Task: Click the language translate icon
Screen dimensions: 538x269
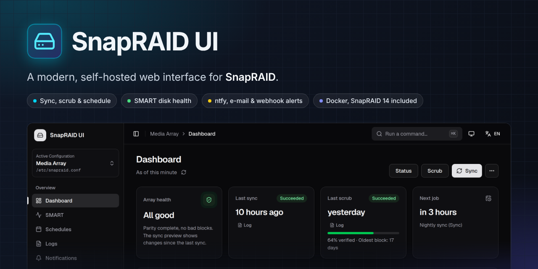Action: click(x=488, y=134)
